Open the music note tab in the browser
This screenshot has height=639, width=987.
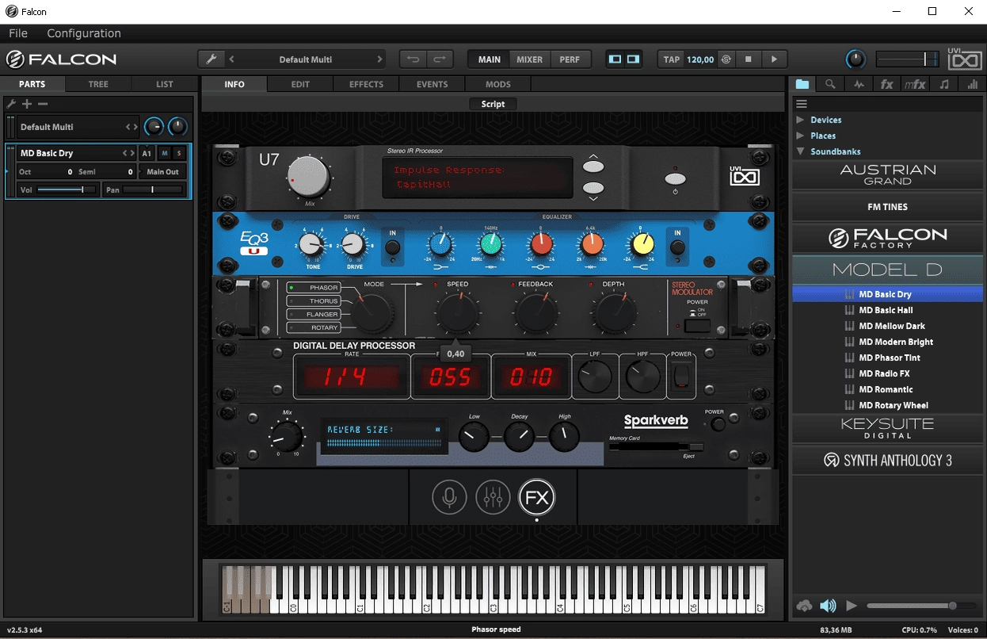point(943,84)
